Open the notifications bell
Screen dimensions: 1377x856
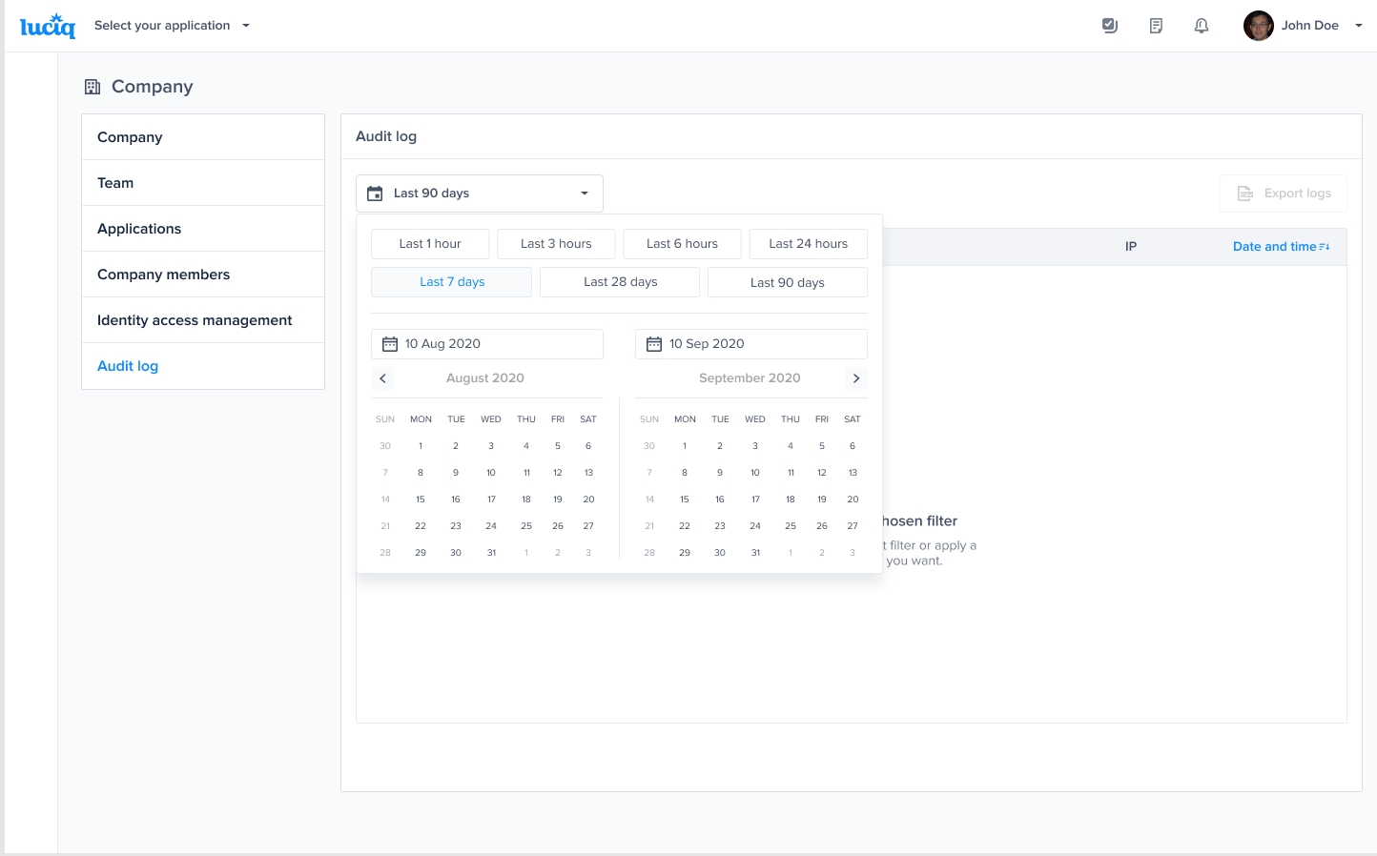pos(1202,26)
